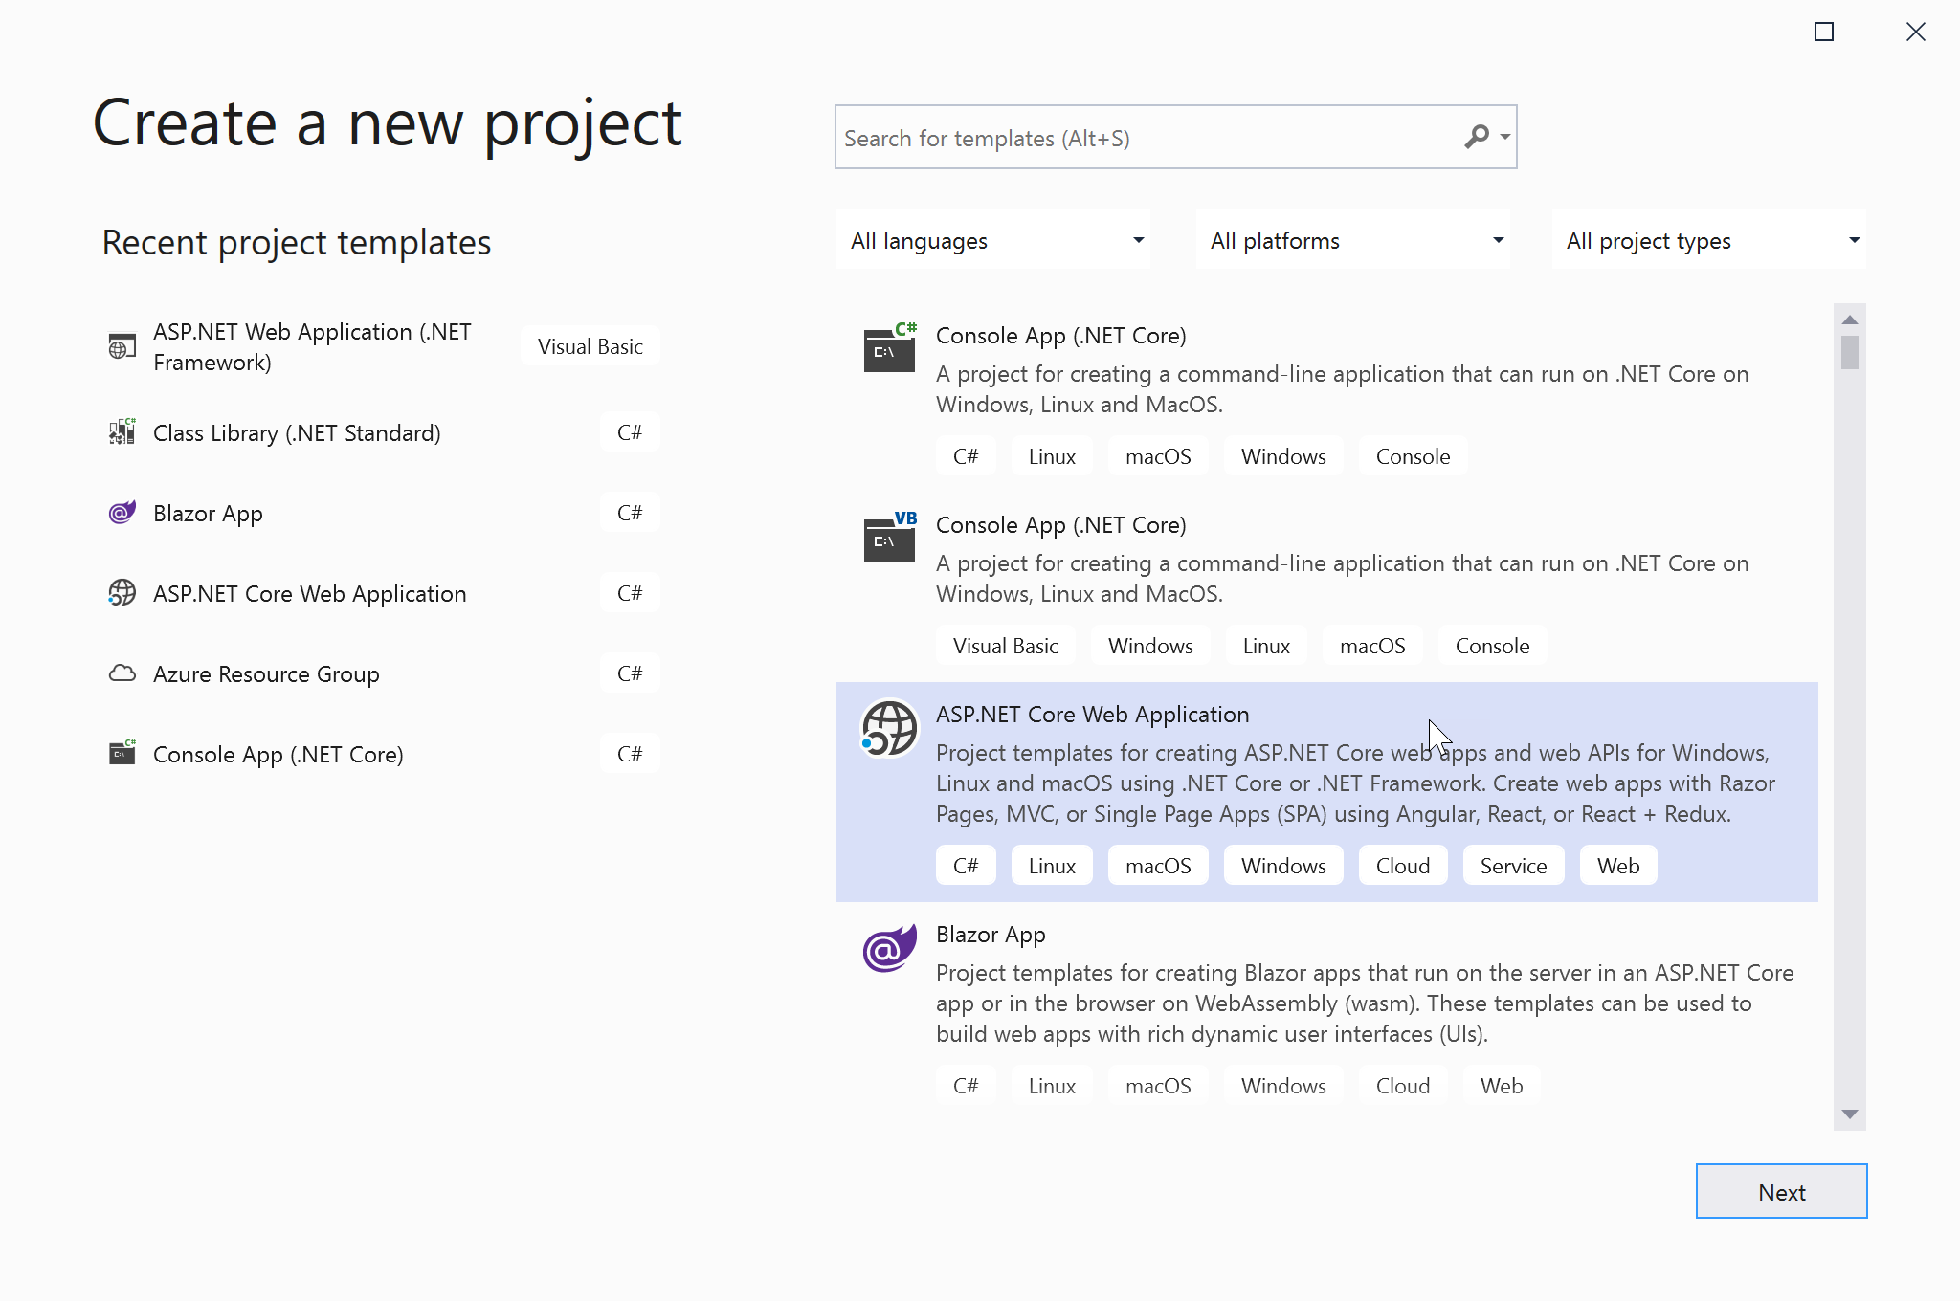Screen dimensions: 1960x1301
Task: Click the scroll-down arrow on the template list
Action: [1849, 1114]
